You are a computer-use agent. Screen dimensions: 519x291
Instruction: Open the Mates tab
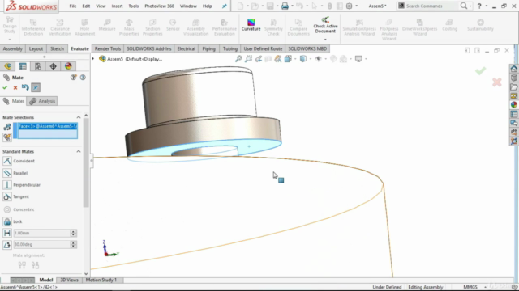coord(14,101)
